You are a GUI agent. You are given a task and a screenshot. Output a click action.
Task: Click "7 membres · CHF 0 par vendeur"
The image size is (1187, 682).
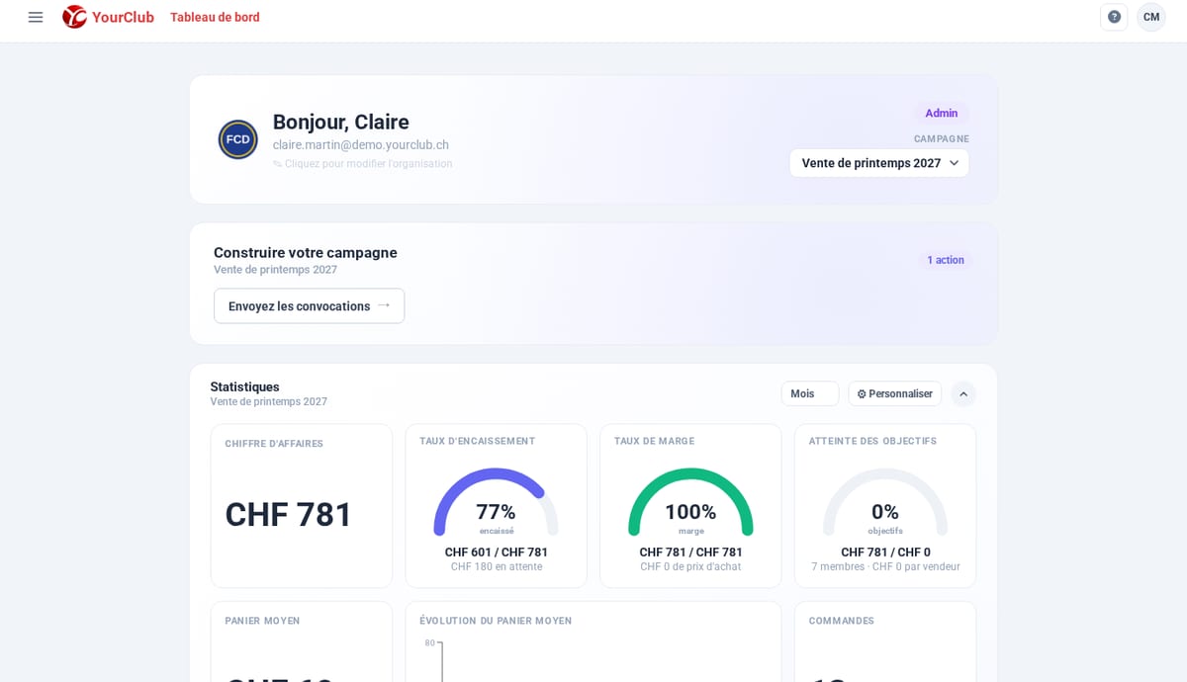(885, 567)
